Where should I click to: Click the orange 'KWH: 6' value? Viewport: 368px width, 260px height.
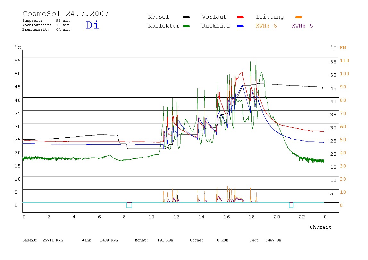tap(266, 26)
